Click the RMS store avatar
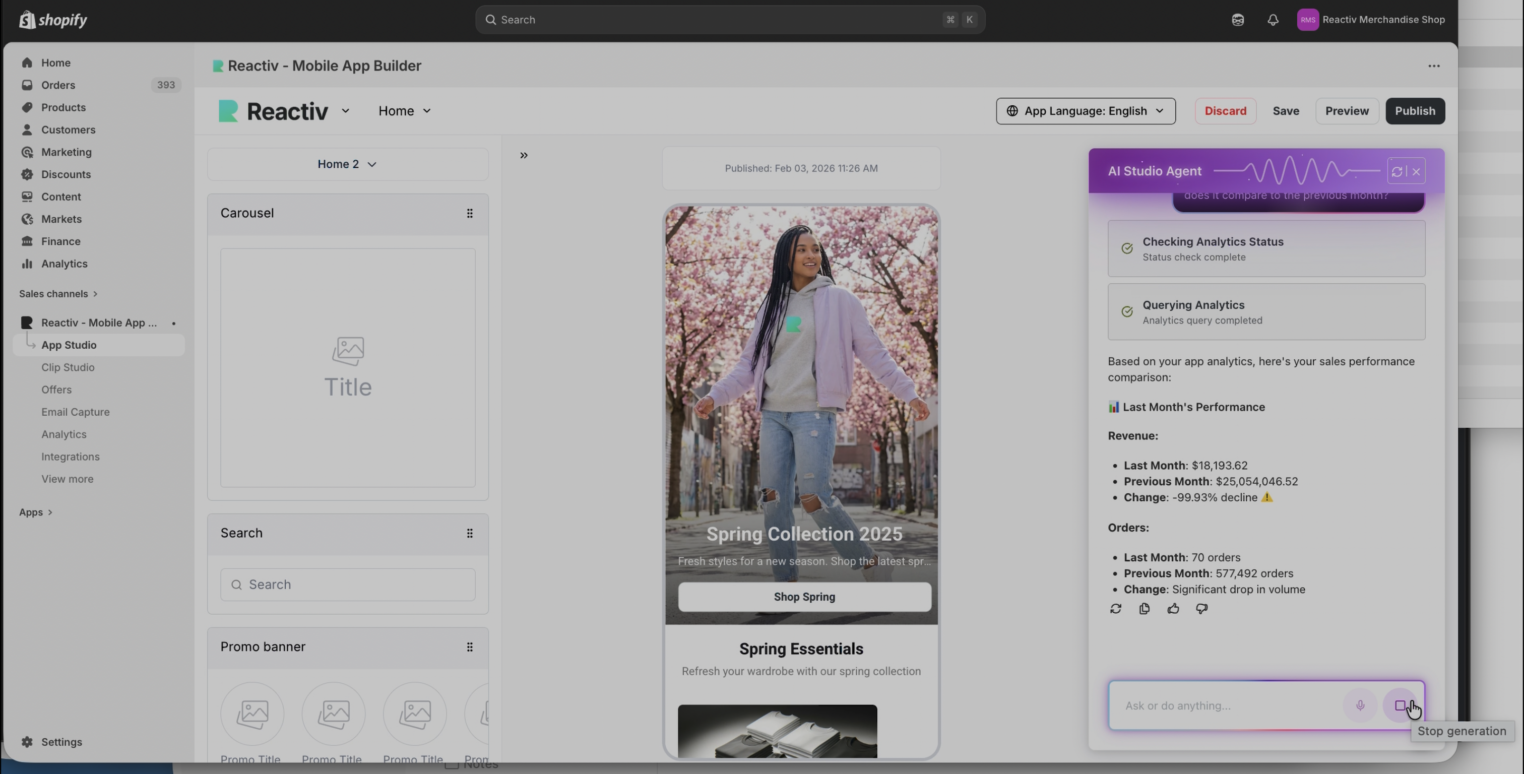The height and width of the screenshot is (774, 1524). point(1307,20)
